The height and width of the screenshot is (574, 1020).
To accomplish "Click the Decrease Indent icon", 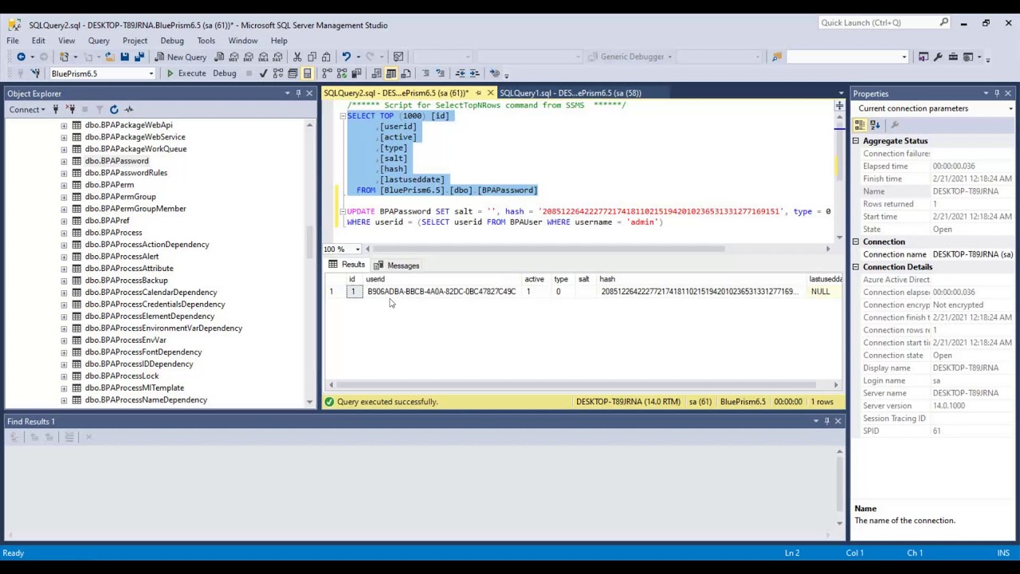I will 460,73.
